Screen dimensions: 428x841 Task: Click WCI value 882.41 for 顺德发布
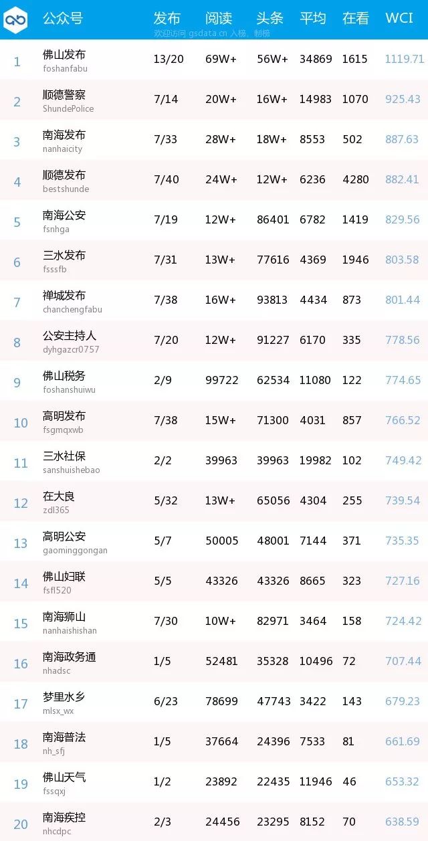coord(402,179)
